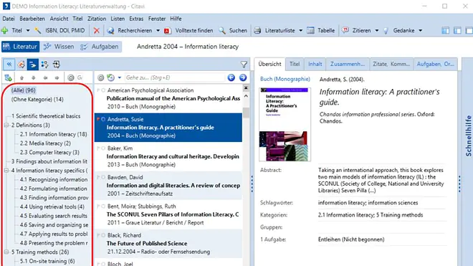Screen dimensions: 473x266
Task: Click Volltexte finden in toolbar
Action: coord(188,31)
